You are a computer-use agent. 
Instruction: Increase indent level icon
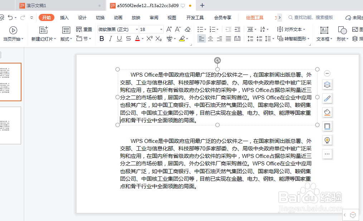(237, 29)
